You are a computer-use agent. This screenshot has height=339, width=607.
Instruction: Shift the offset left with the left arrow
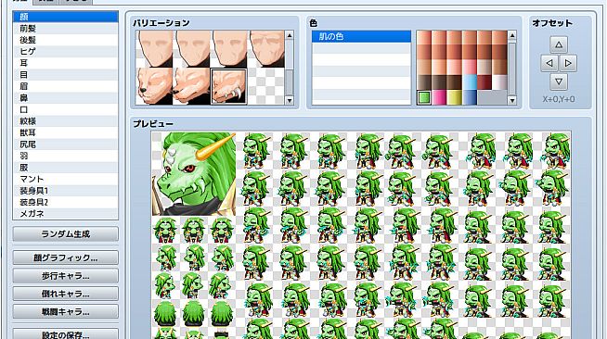coord(549,63)
